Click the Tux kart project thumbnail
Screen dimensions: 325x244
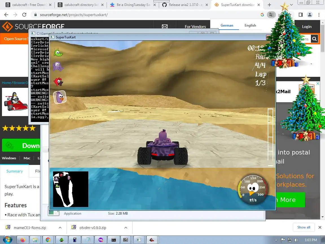pyautogui.click(x=15, y=102)
